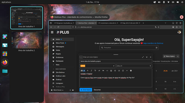Upload image using composer picture icon
The image size is (185, 103).
[x=111, y=71]
